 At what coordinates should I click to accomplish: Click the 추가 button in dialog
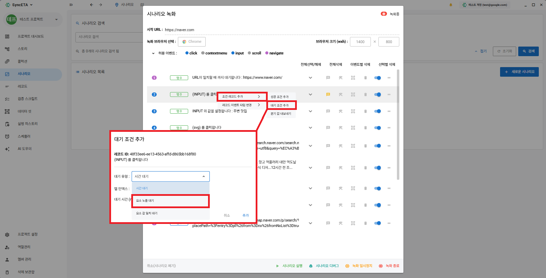(x=245, y=215)
